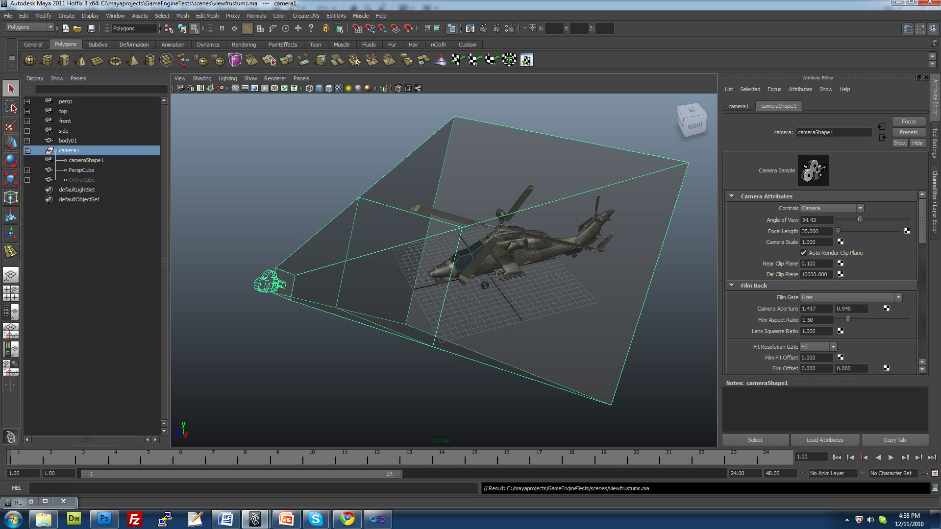Click the Presets button
This screenshot has width=941, height=529.
coord(908,132)
